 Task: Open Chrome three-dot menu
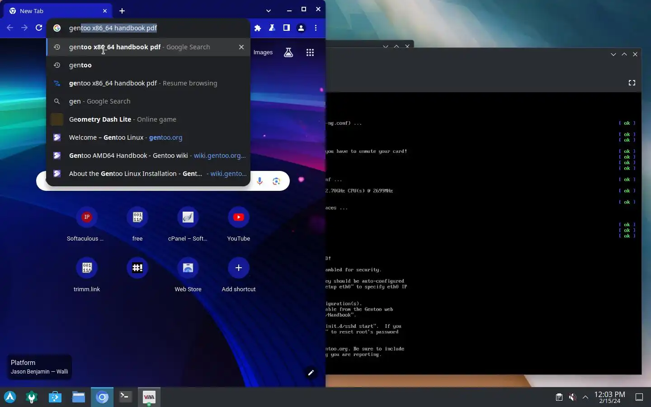pyautogui.click(x=316, y=28)
